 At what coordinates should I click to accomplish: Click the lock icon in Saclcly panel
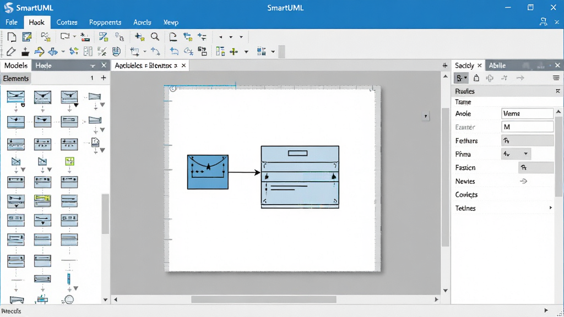tap(476, 78)
